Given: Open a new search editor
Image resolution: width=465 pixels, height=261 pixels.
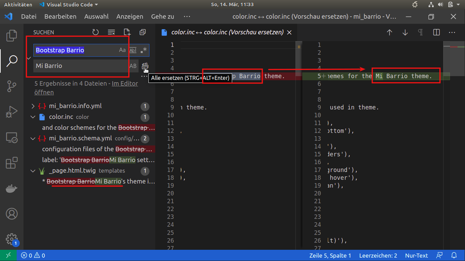Looking at the screenshot, I should click(x=127, y=32).
